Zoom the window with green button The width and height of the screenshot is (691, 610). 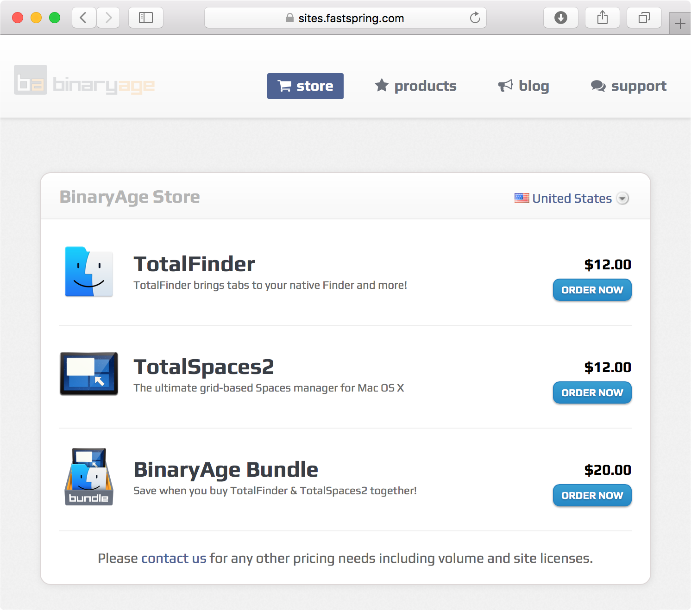pos(55,18)
